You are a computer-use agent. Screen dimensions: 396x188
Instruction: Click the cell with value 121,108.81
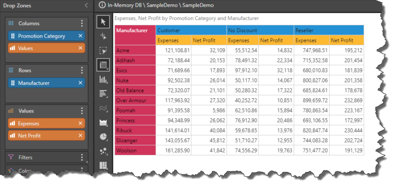[173, 50]
